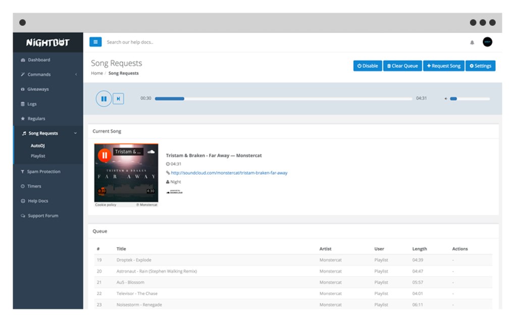Open the soundcloud.com track URL link
The height and width of the screenshot is (322, 515).
coord(229,173)
